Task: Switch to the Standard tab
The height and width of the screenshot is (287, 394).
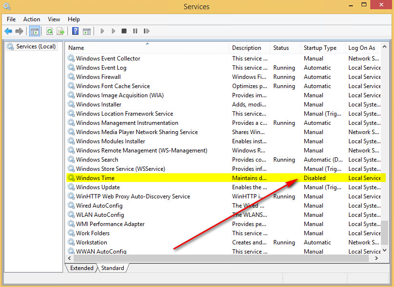Action: [x=112, y=268]
